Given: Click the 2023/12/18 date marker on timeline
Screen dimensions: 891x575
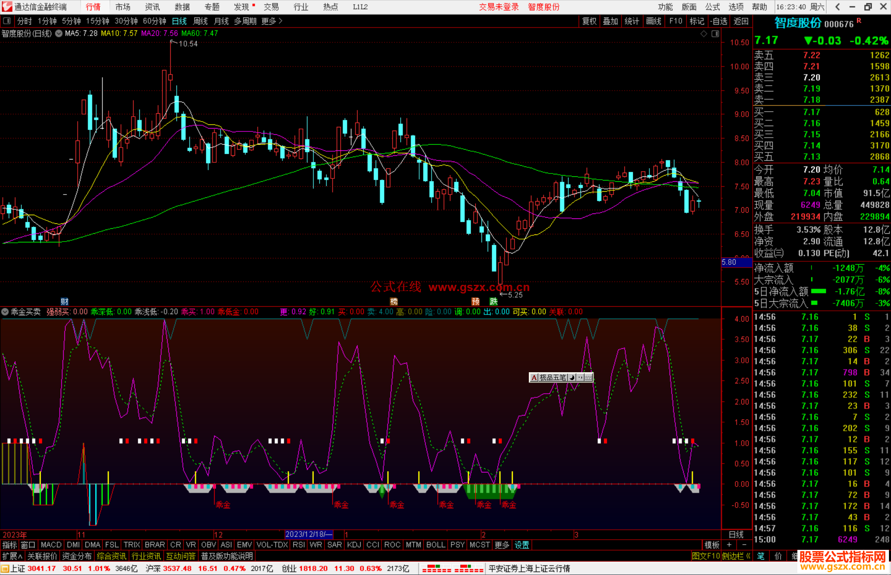Looking at the screenshot, I should click(309, 534).
